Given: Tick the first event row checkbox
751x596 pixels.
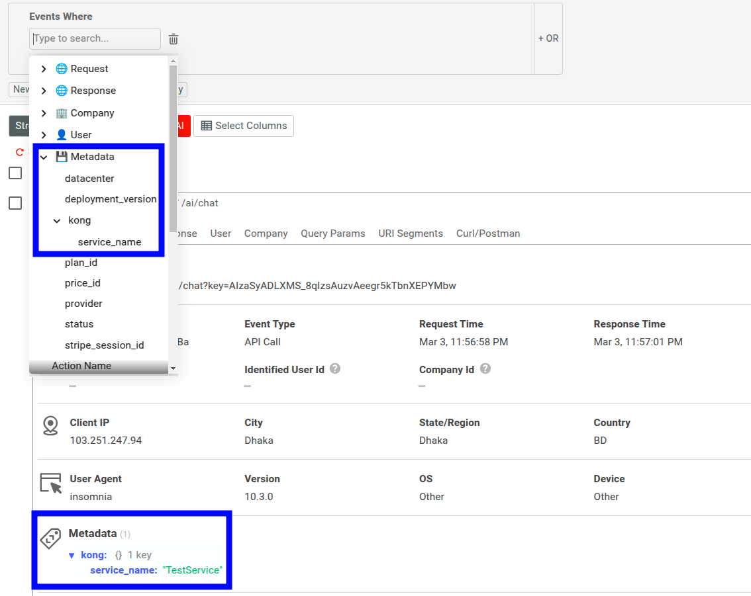Looking at the screenshot, I should coord(15,173).
